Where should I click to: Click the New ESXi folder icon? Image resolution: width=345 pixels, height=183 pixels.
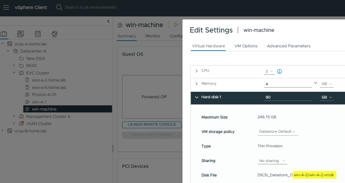[21, 58]
